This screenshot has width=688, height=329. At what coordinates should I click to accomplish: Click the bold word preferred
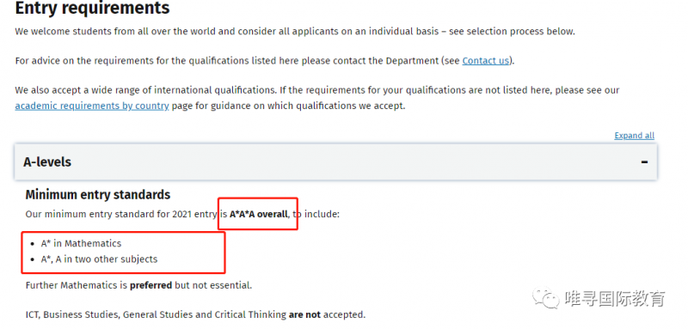[150, 286]
